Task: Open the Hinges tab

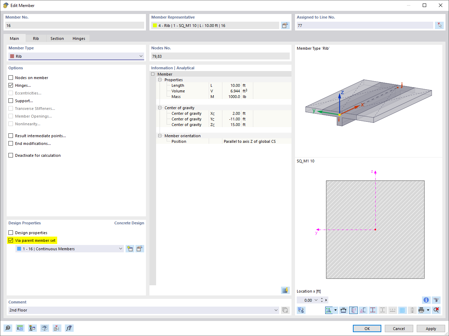Action: click(x=79, y=38)
